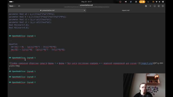The image size is (173, 97).
Task: Click the 'Real M1(start=7.8);' line
Action: (19, 25)
